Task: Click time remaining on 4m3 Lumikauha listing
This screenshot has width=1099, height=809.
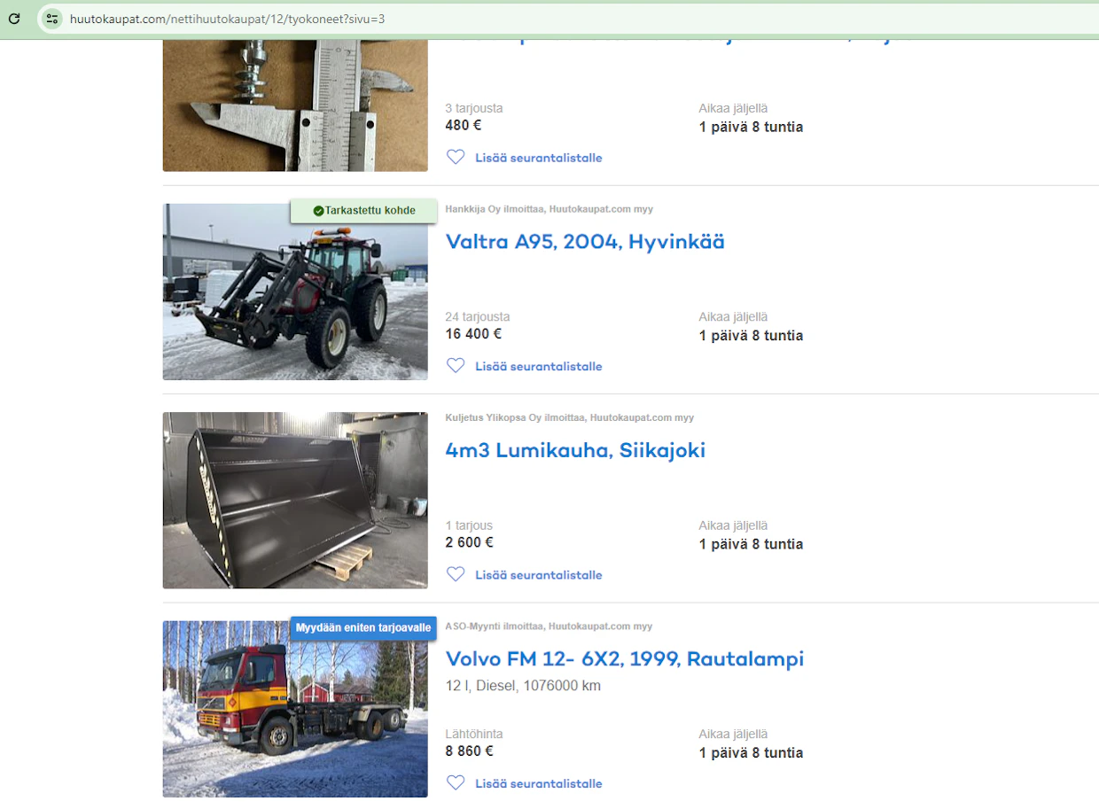Action: [751, 544]
